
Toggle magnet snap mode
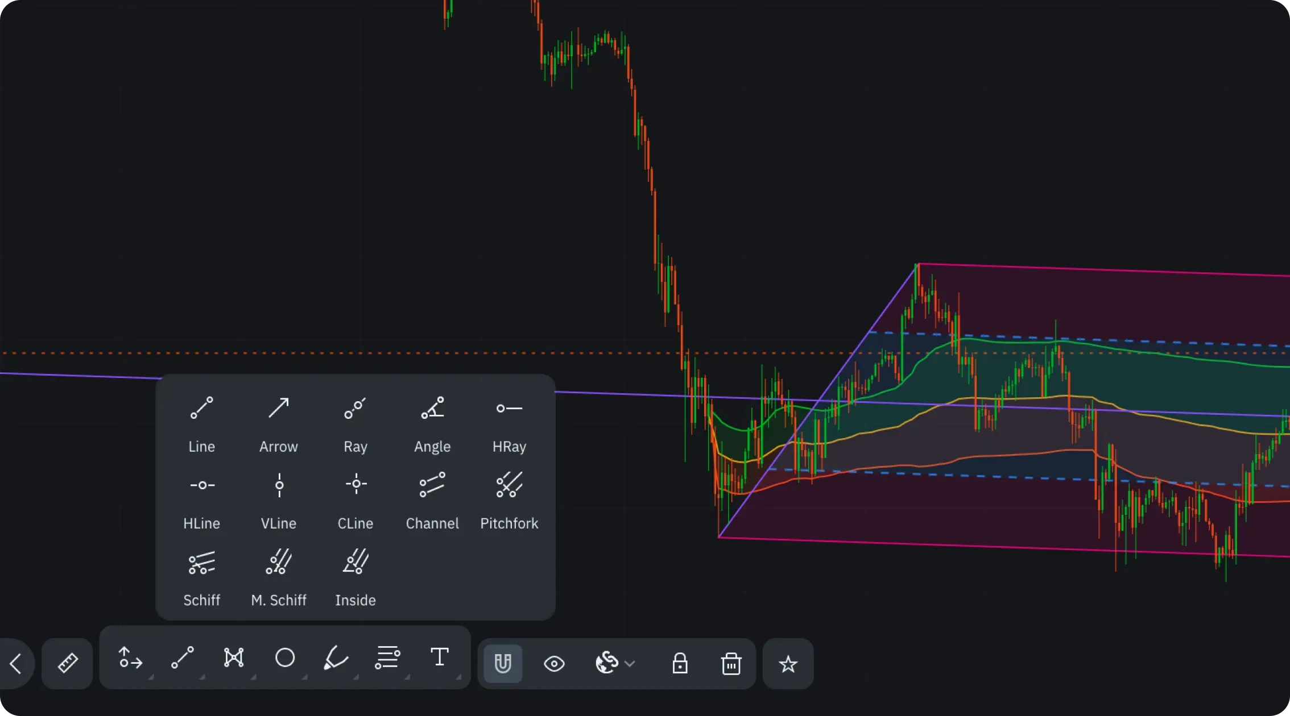coord(503,663)
